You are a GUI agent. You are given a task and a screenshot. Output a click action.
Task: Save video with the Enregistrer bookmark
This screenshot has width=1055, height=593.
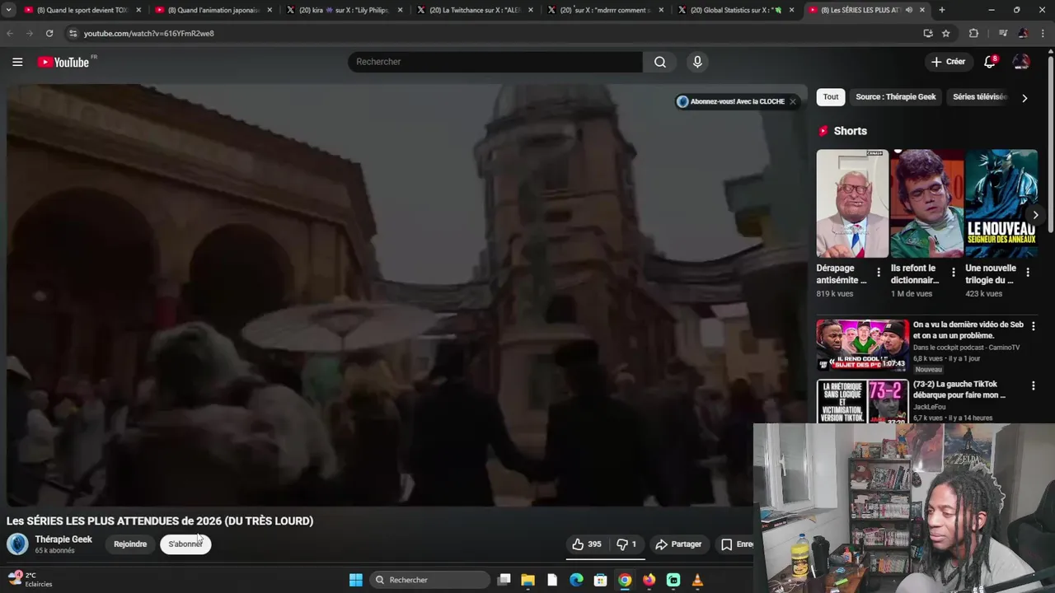[x=735, y=544]
